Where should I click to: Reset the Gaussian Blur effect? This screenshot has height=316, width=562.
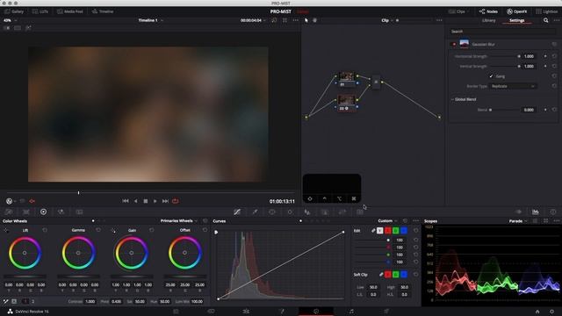click(x=554, y=44)
